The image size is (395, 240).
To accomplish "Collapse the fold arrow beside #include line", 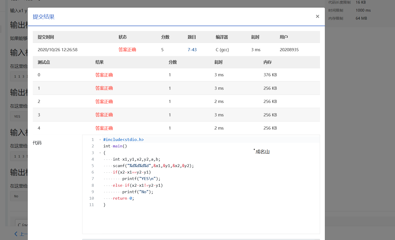I will pos(100,140).
